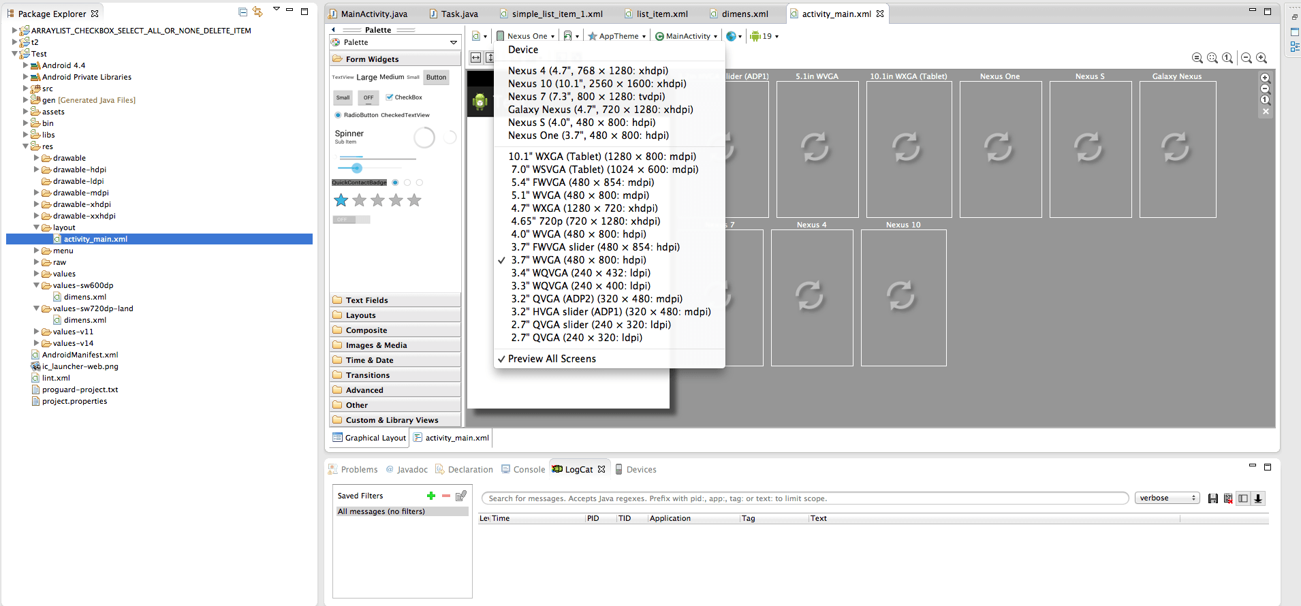Open the screen orientation dropdown
Image resolution: width=1301 pixels, height=606 pixels.
coord(571,36)
